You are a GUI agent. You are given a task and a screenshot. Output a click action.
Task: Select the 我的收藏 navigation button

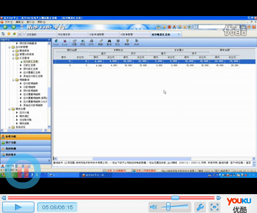(26, 149)
